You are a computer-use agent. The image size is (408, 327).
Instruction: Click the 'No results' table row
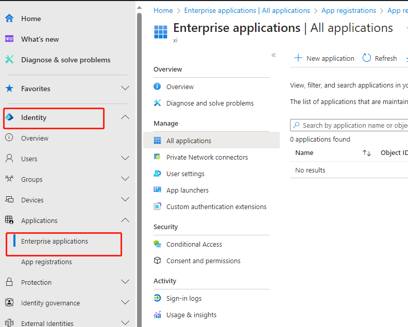tap(349, 170)
